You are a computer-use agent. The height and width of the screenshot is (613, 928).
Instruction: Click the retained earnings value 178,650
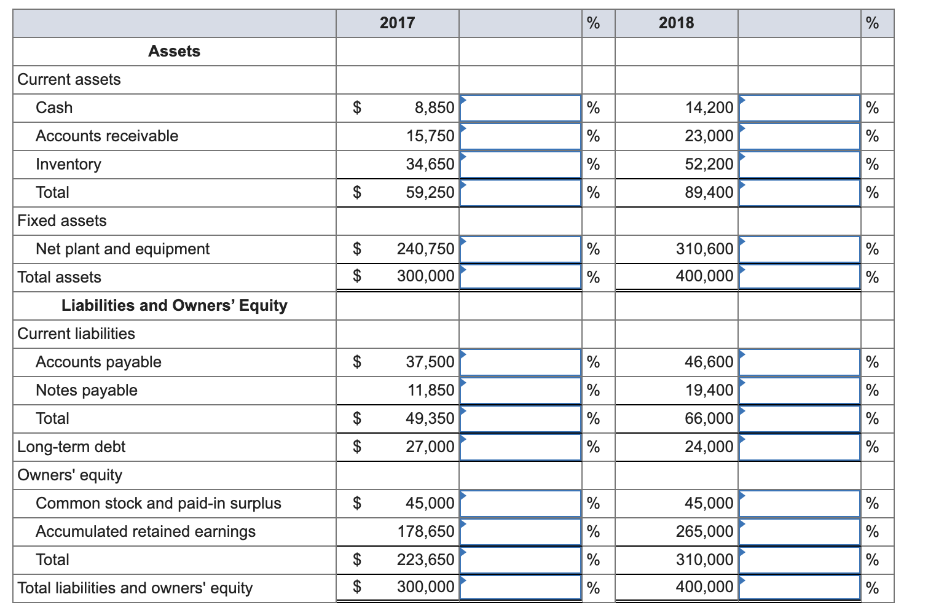[x=426, y=532]
